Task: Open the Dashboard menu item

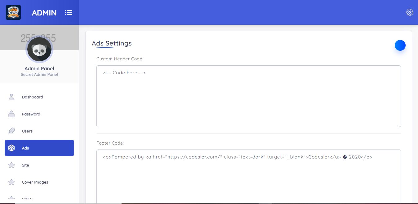Action: click(39, 97)
